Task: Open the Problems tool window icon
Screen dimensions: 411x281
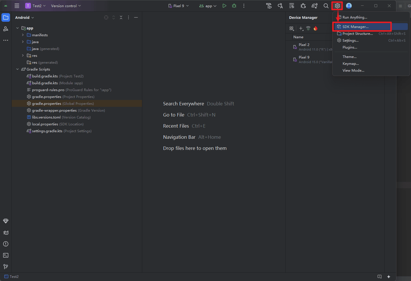Action: pos(6,244)
